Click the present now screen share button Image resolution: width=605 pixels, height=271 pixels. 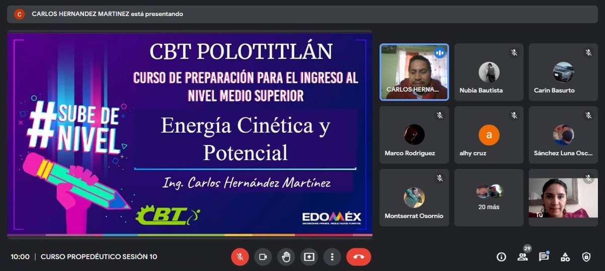click(x=309, y=257)
